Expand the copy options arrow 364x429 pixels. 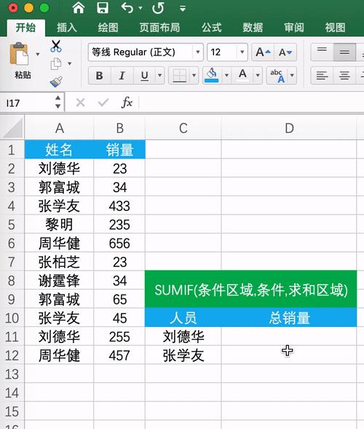70,63
